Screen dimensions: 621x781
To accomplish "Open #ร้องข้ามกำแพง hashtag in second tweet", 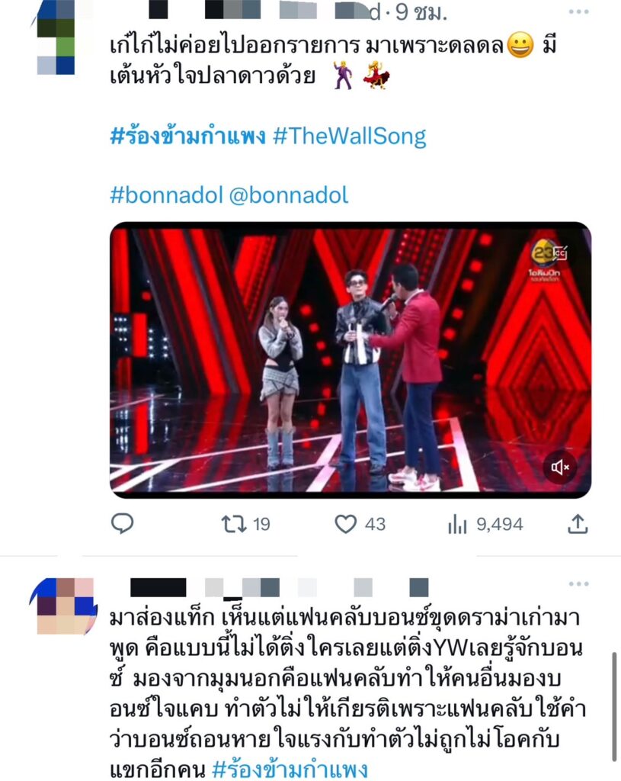I will pos(290,769).
